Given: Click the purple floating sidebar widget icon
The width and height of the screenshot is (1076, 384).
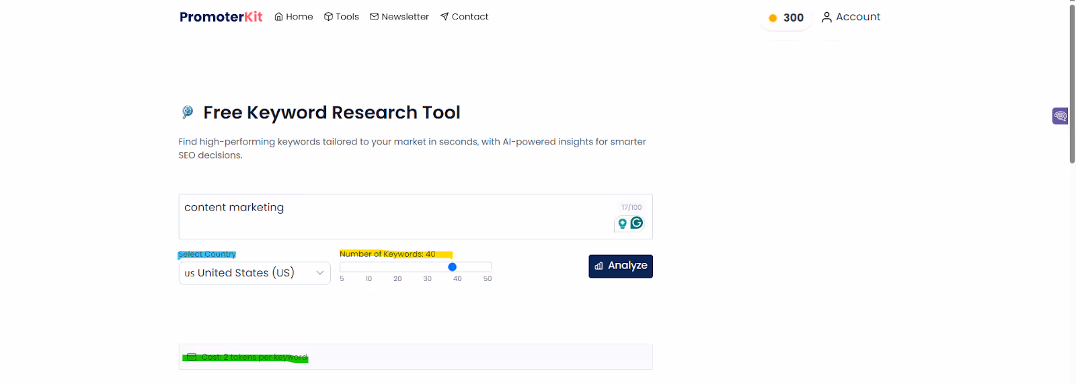Looking at the screenshot, I should point(1061,116).
